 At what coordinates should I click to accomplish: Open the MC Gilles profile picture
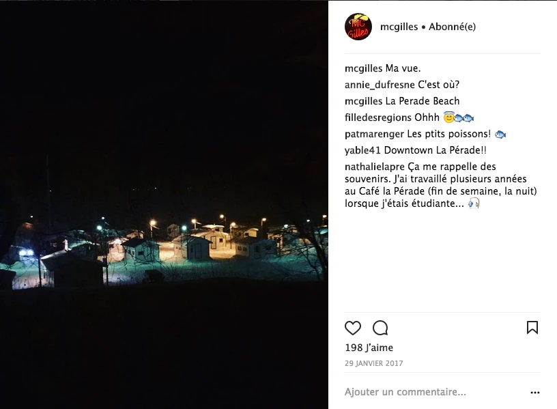tap(358, 27)
